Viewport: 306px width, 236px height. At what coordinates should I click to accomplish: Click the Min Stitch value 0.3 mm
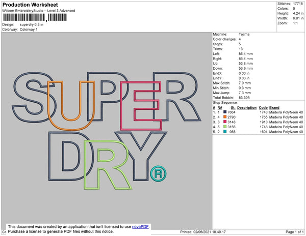(x=245, y=88)
